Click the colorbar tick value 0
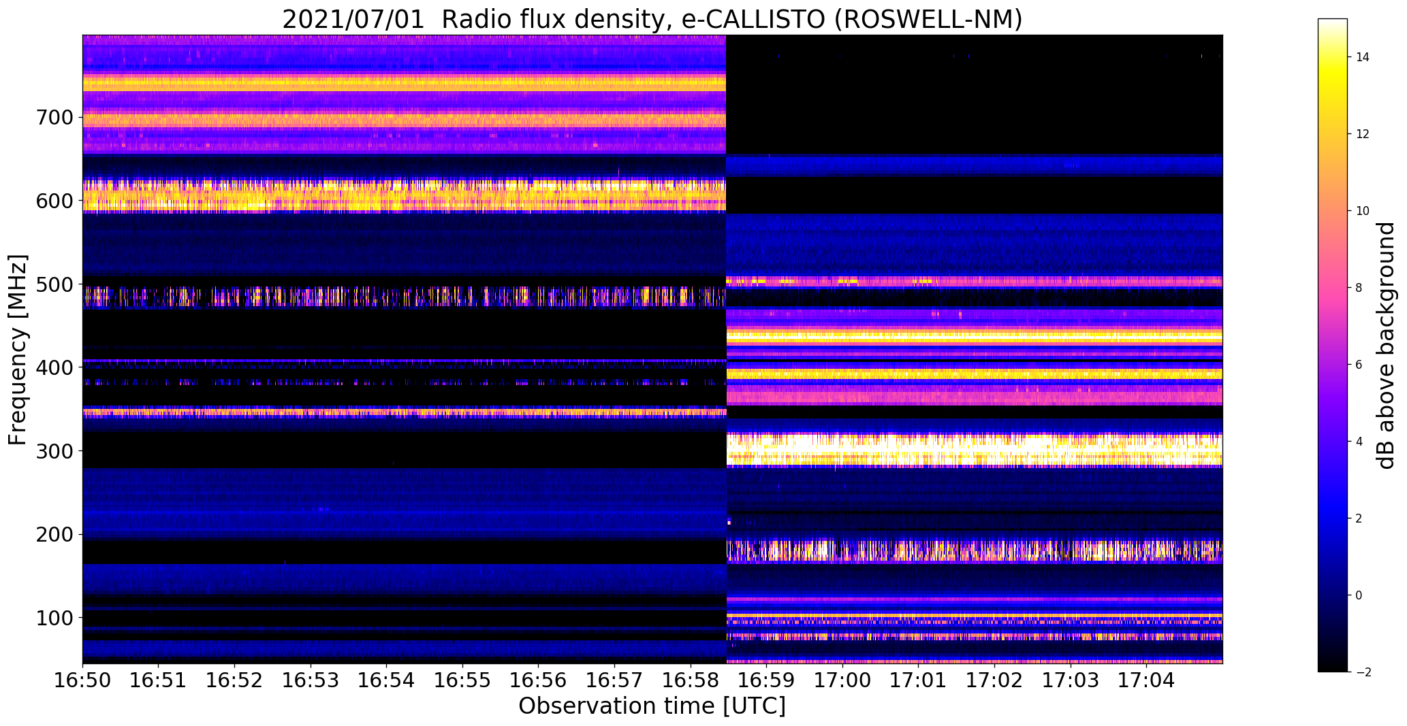The image size is (1407, 726). coord(1359,595)
